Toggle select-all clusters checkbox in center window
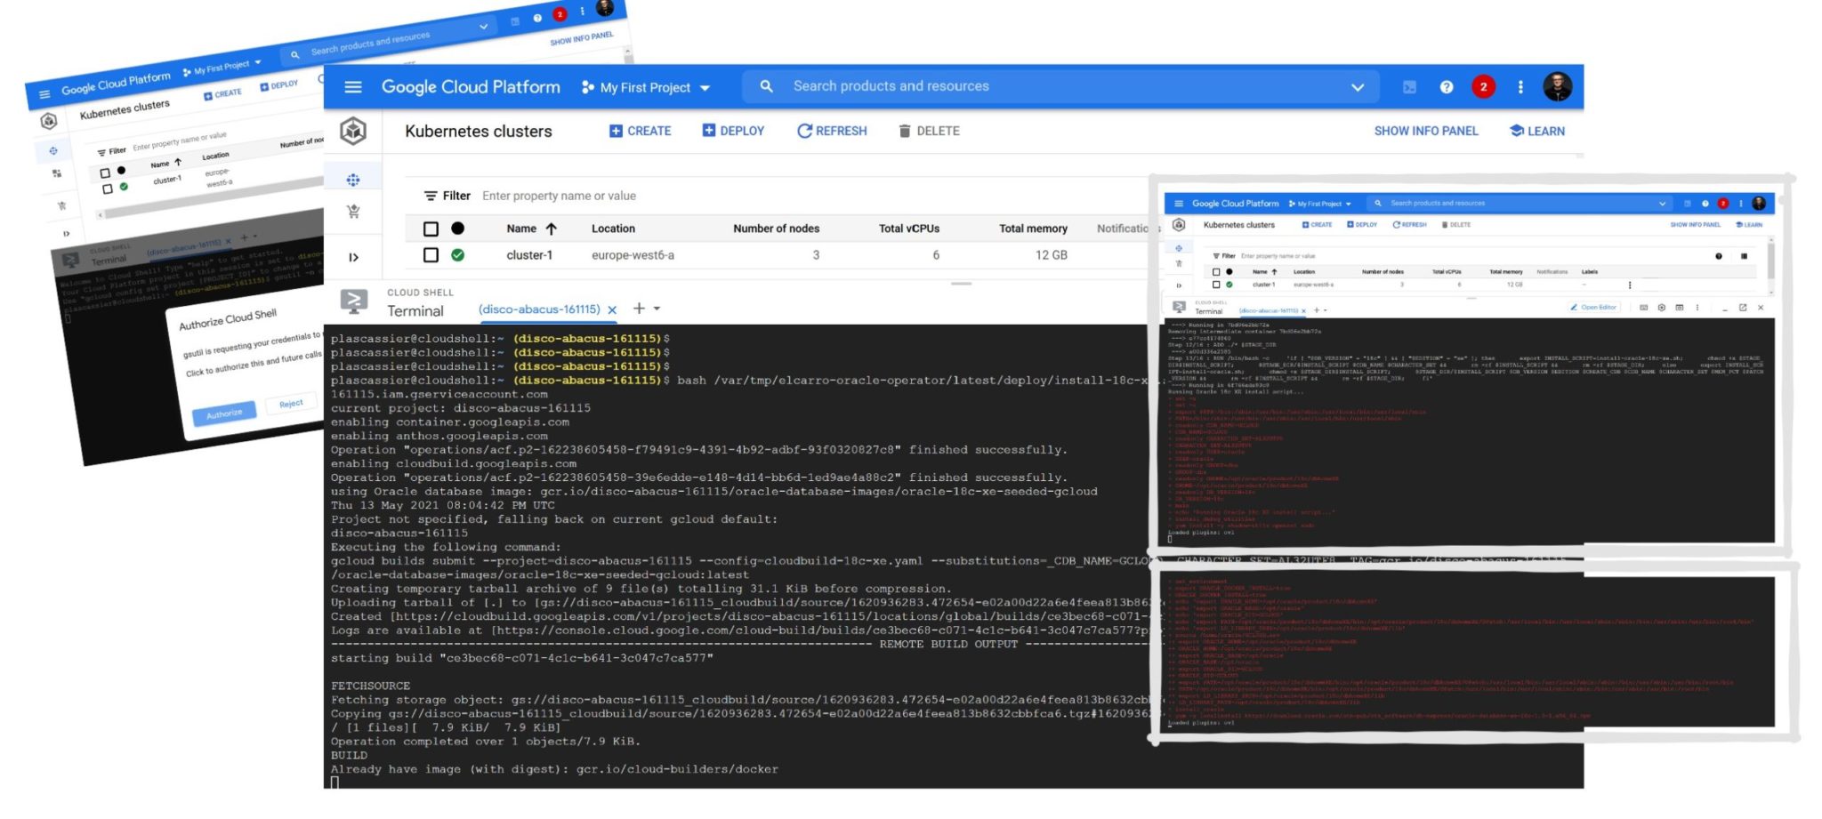 click(x=431, y=229)
